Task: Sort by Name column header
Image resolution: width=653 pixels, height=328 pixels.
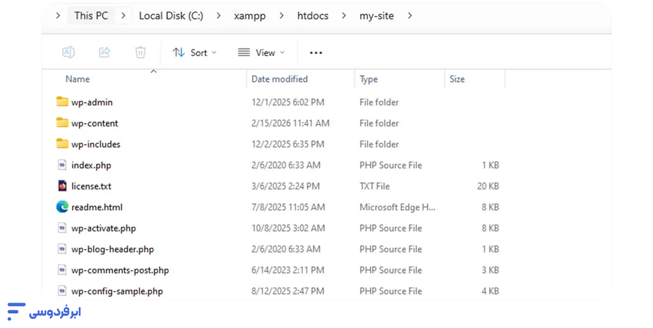Action: (77, 79)
